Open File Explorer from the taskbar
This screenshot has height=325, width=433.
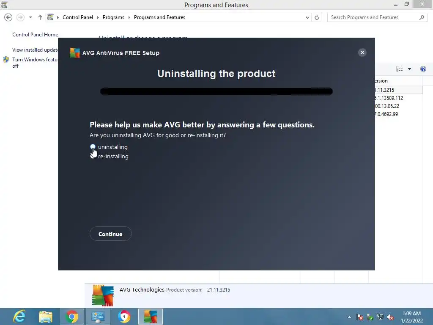[x=46, y=317]
